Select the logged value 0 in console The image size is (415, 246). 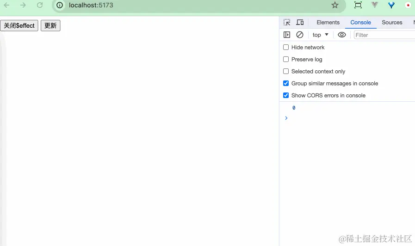[x=294, y=108]
